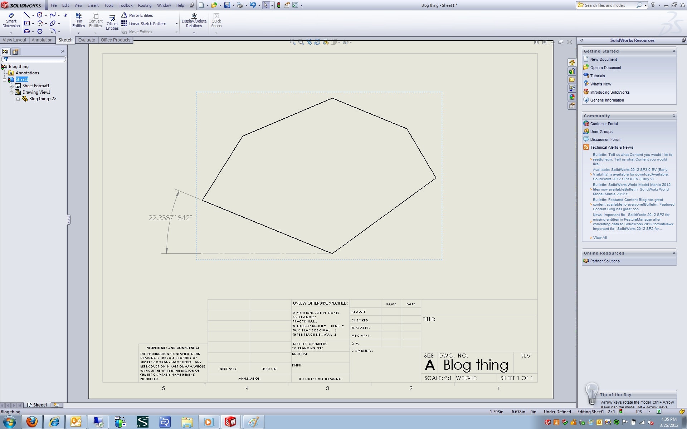Open the File Explorer task pane tab
Screen dimensions: 687x429
coord(572,80)
